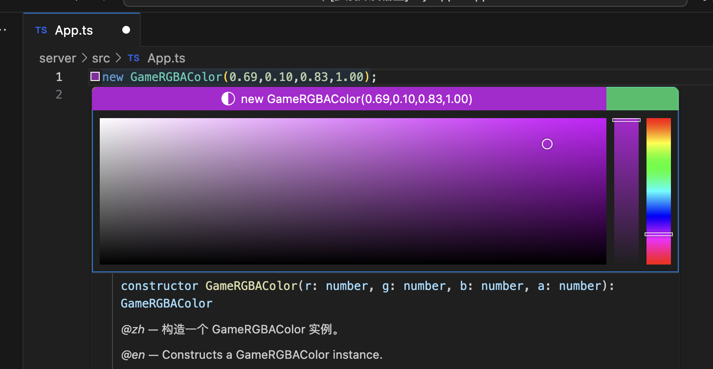Expand the 'src' breadcrumb segment
Viewport: 713px width, 369px height.
tap(101, 58)
